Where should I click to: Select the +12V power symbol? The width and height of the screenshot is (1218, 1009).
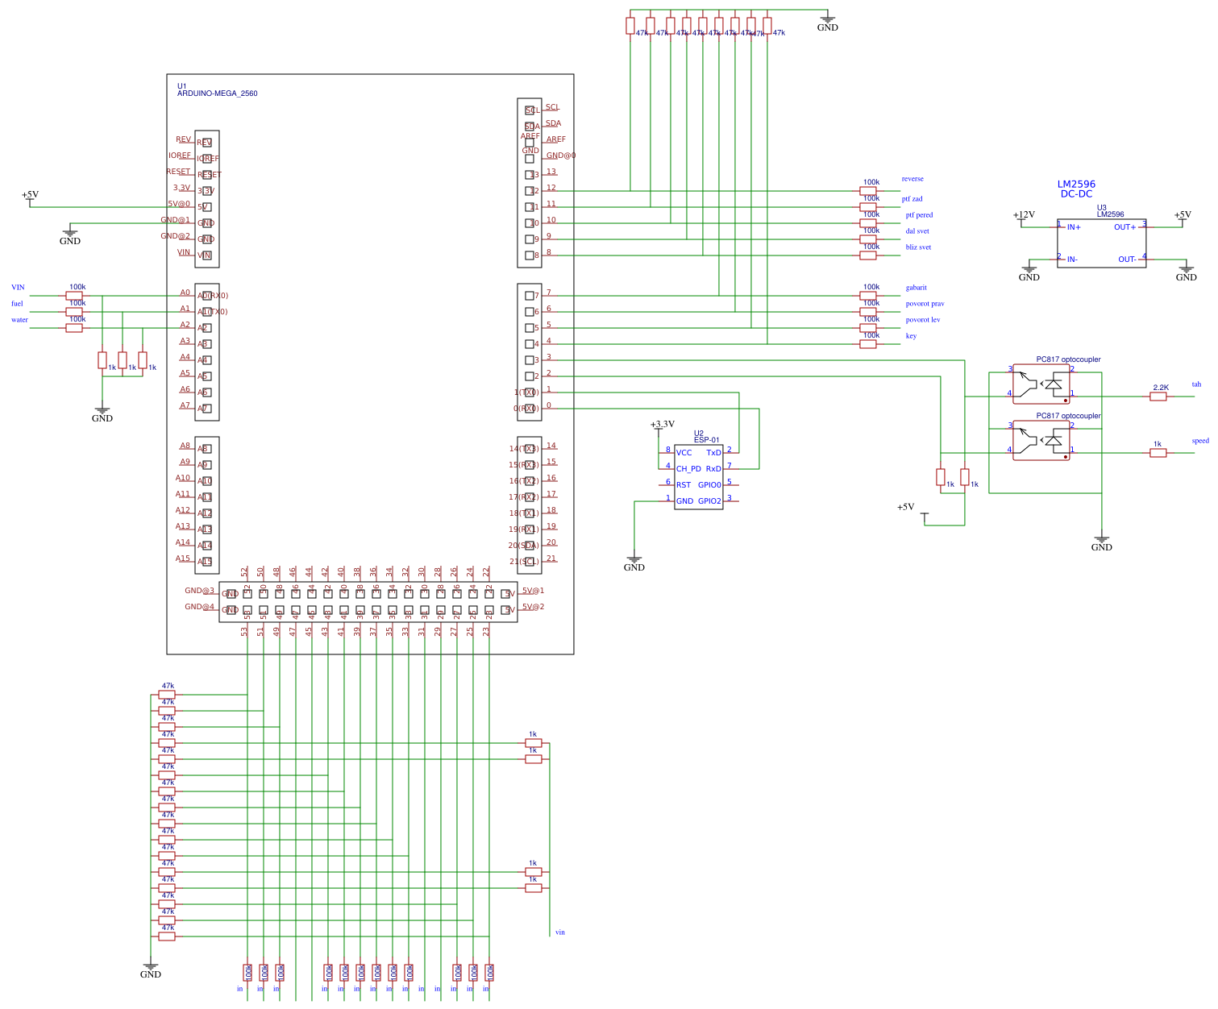point(1024,214)
